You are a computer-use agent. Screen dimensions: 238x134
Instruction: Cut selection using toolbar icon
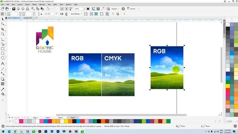[33, 9]
